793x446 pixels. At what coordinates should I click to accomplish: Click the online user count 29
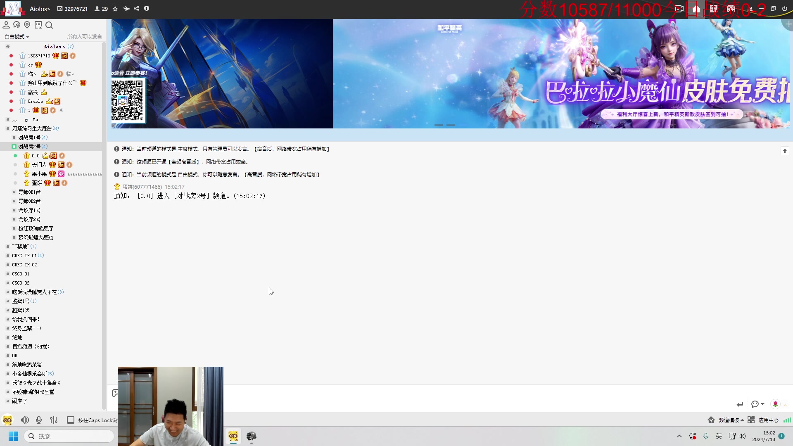(101, 9)
